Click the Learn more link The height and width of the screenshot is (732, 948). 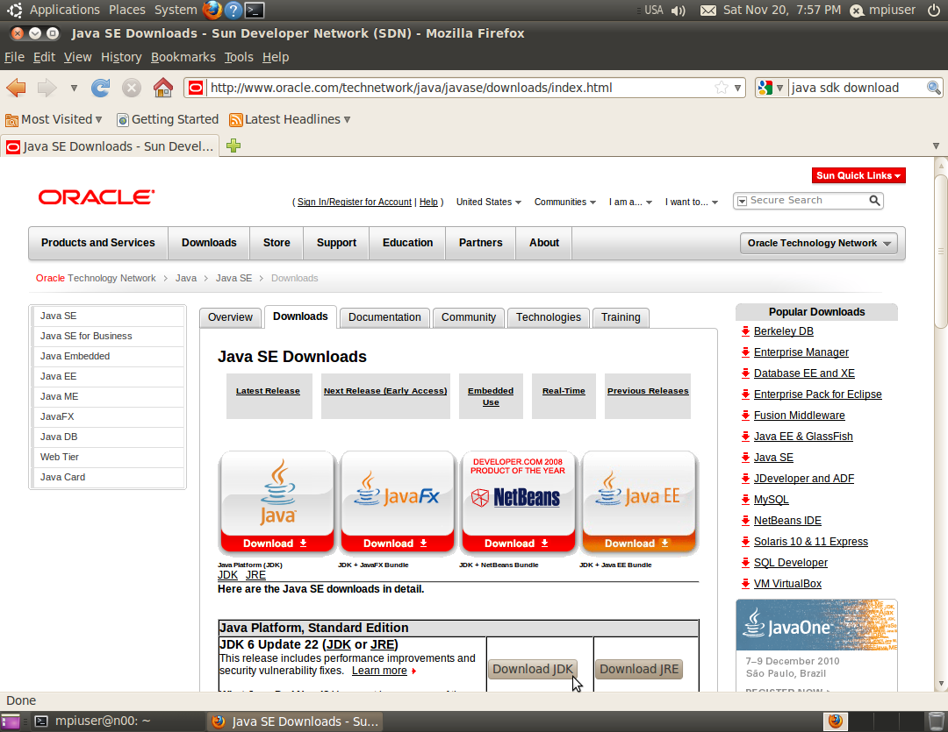click(x=379, y=671)
